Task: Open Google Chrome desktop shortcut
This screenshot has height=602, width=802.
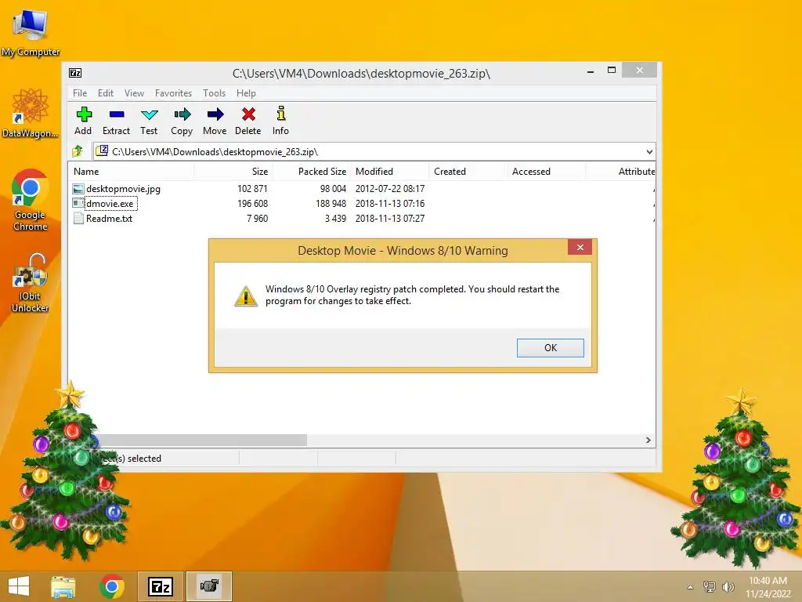Action: click(31, 200)
